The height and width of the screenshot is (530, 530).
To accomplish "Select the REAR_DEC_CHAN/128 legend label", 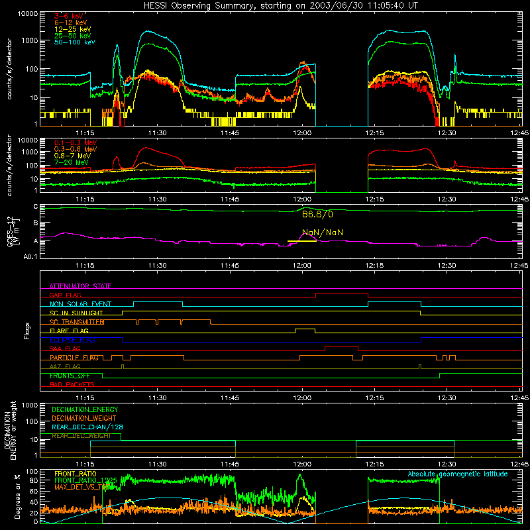I will (87, 427).
